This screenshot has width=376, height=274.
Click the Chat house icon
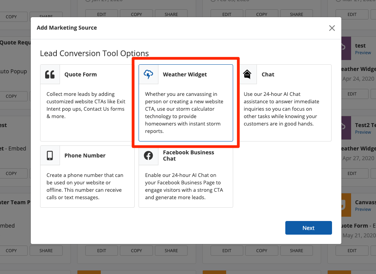pyautogui.click(x=247, y=74)
